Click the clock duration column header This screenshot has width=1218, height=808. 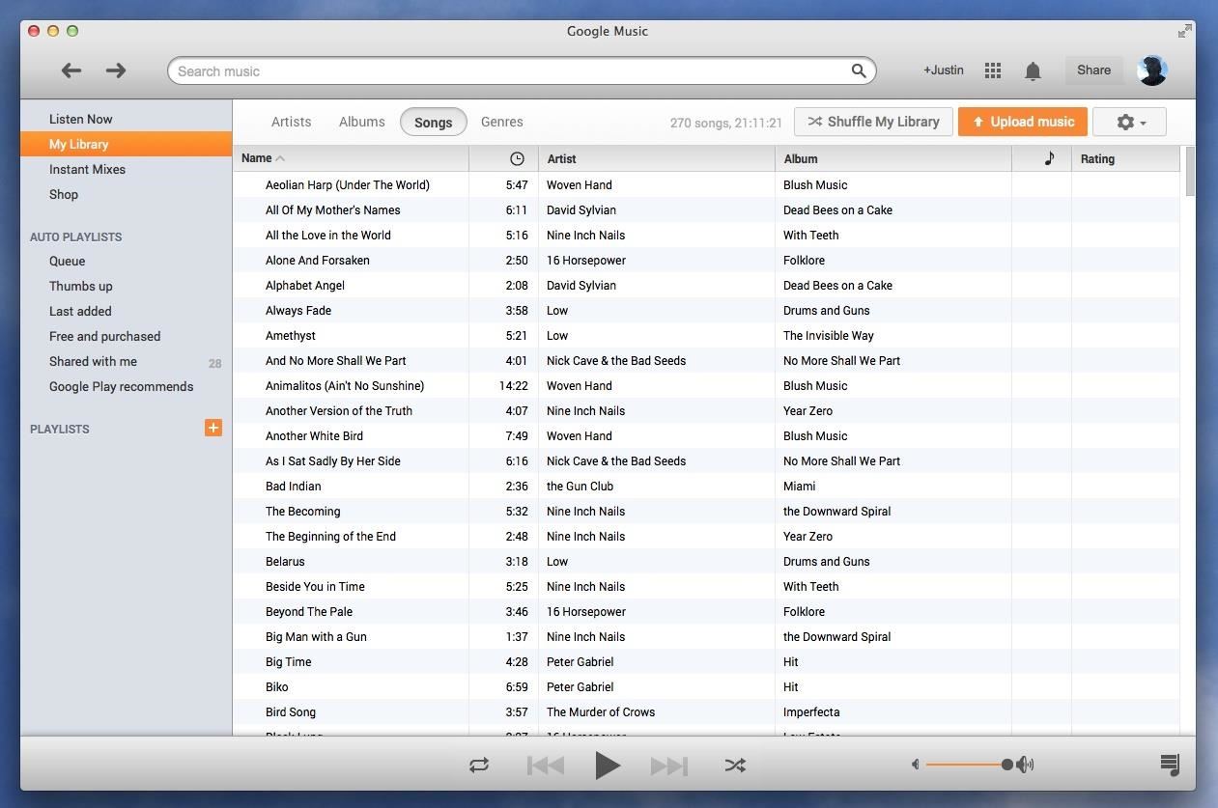[x=517, y=158]
